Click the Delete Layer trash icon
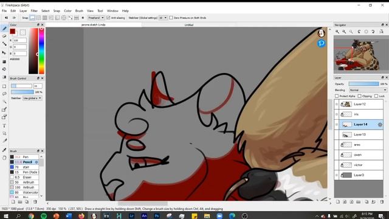The height and width of the screenshot is (219, 389). (382, 202)
